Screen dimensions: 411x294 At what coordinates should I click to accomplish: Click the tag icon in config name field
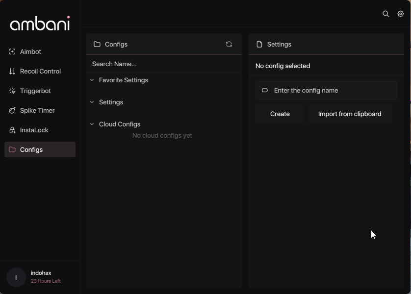(265, 90)
